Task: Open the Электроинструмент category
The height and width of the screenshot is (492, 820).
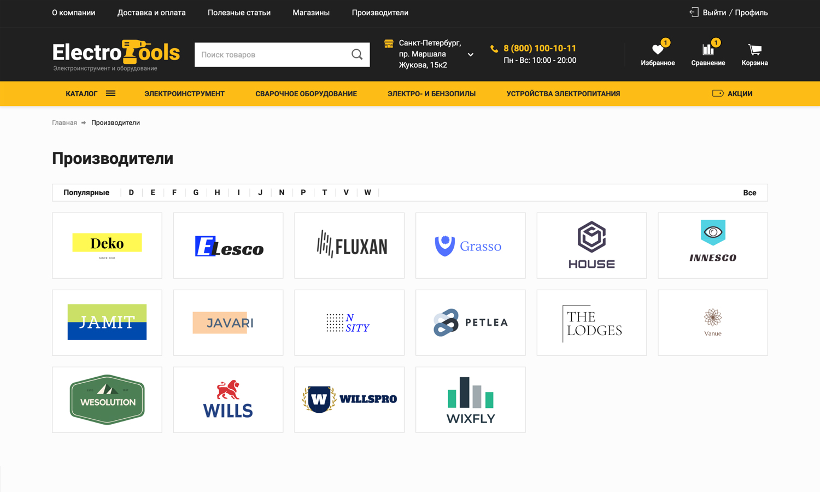Action: 184,93
